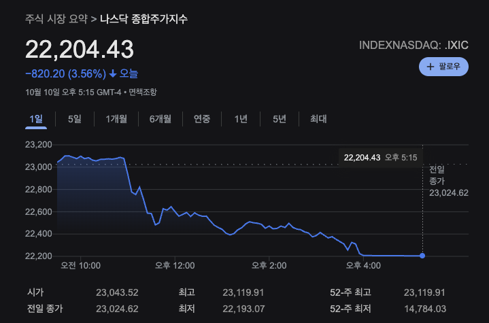Click the 전일 종가 23,024.62 label on chart
This screenshot has height=323, width=489.
click(x=448, y=181)
